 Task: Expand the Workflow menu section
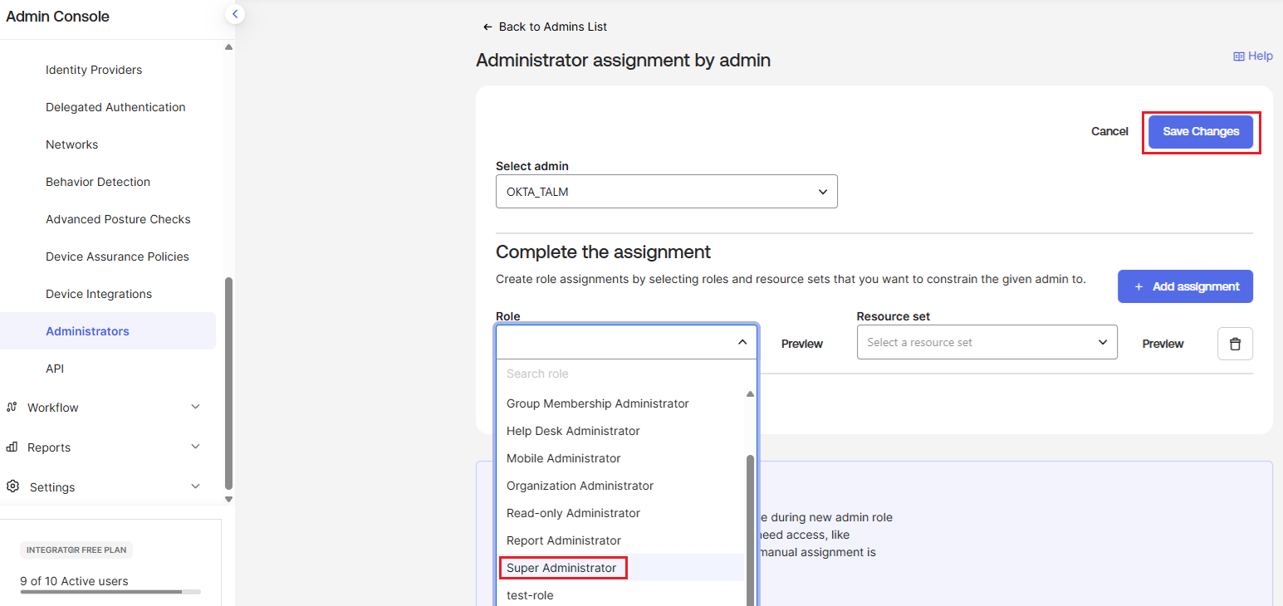[x=195, y=407]
